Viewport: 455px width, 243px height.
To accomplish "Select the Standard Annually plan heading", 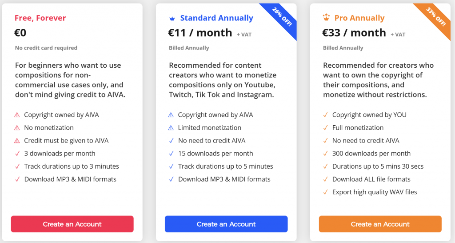I will (x=216, y=18).
